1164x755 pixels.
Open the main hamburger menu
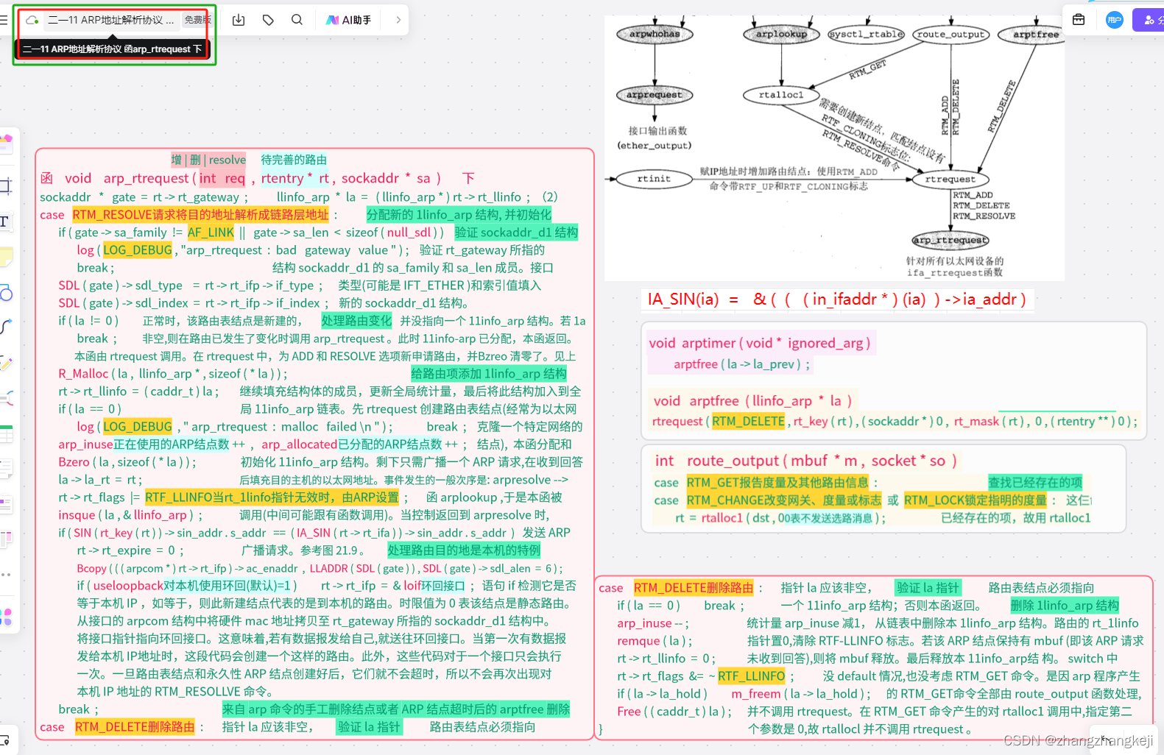3,20
